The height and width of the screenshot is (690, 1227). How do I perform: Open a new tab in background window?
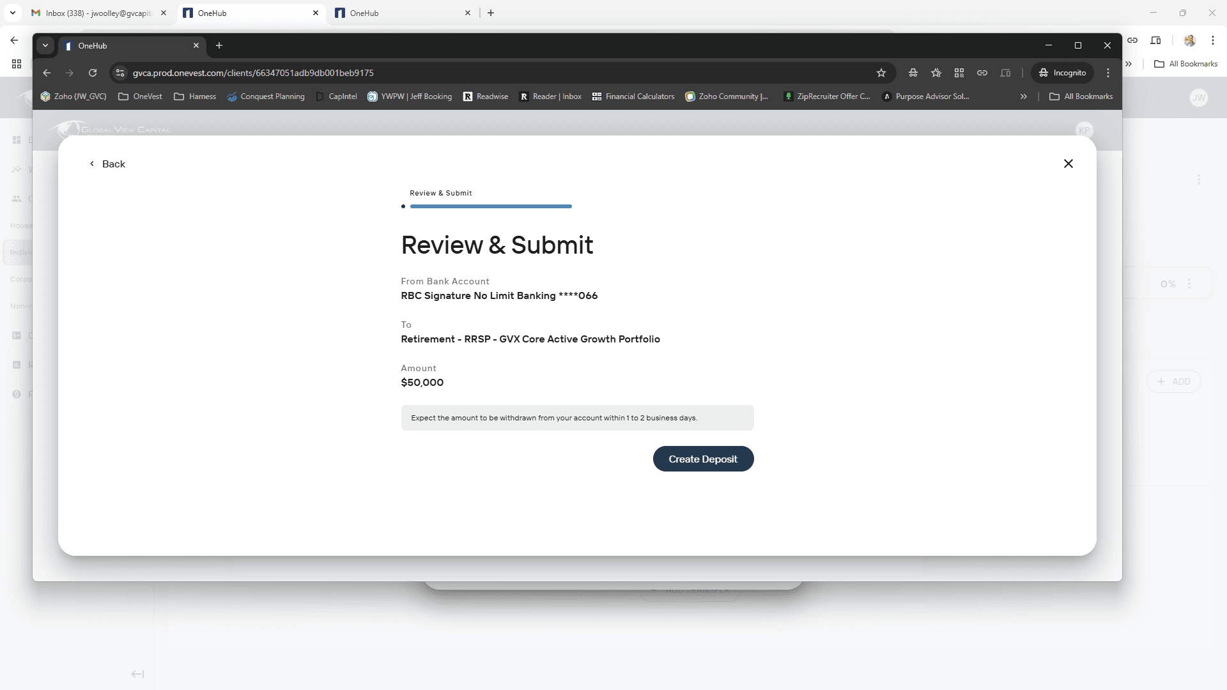[491, 13]
